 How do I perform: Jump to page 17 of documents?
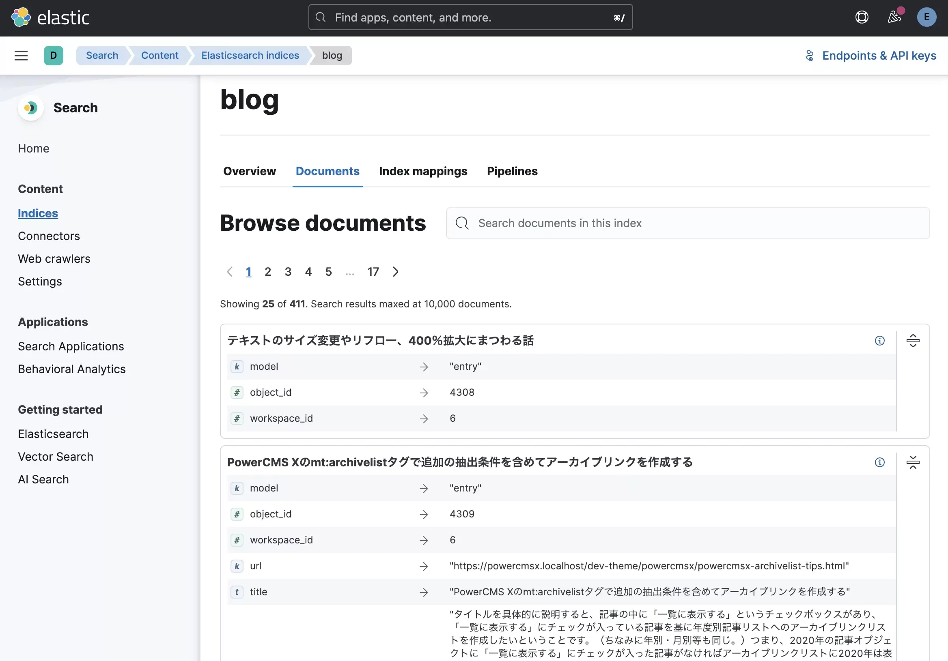(373, 272)
